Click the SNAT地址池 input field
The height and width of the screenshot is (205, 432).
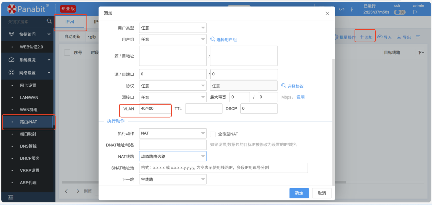point(223,168)
